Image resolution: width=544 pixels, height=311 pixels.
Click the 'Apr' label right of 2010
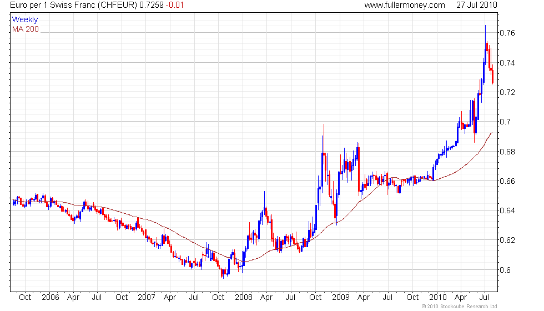[461, 298]
